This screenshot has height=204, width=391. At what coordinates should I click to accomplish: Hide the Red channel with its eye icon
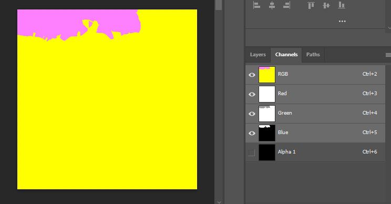pyautogui.click(x=252, y=94)
